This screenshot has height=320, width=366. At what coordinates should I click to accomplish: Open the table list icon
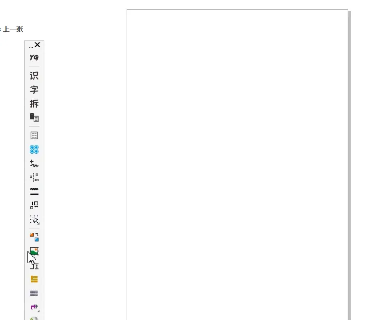tap(34, 135)
